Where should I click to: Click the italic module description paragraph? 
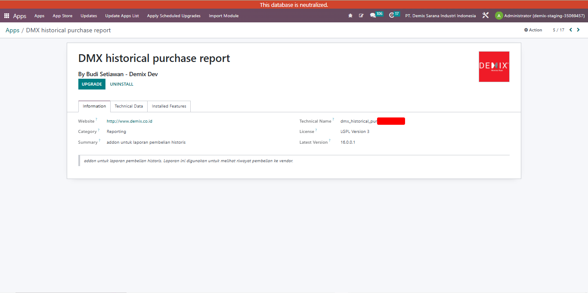pos(189,161)
